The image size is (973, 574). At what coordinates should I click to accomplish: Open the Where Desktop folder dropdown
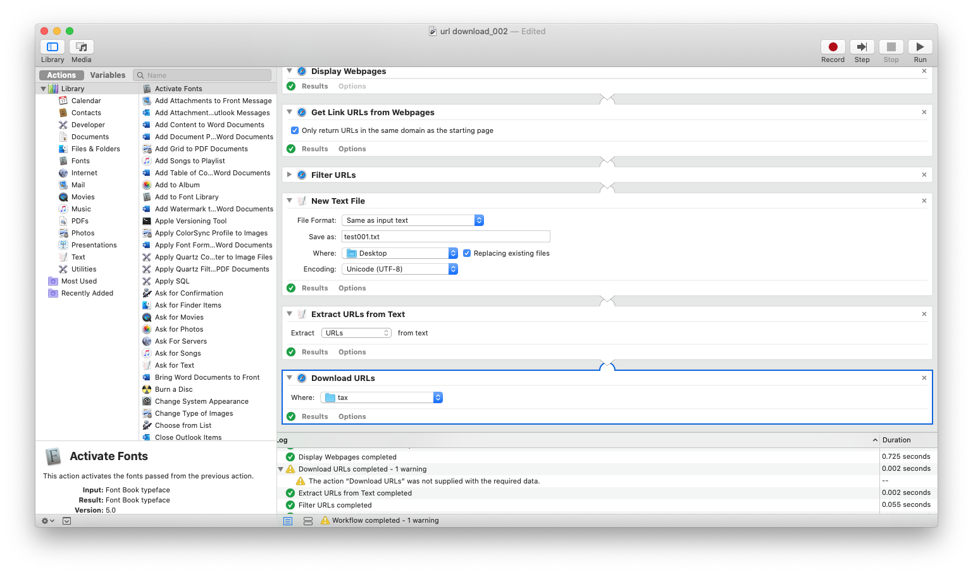point(400,253)
